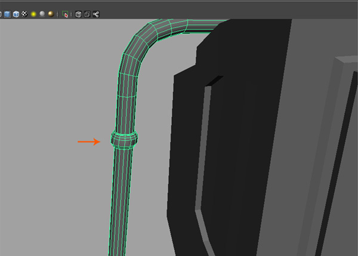The height and width of the screenshot is (256, 358).
Task: Click the X-Ray Joints icon
Action: pos(96,13)
